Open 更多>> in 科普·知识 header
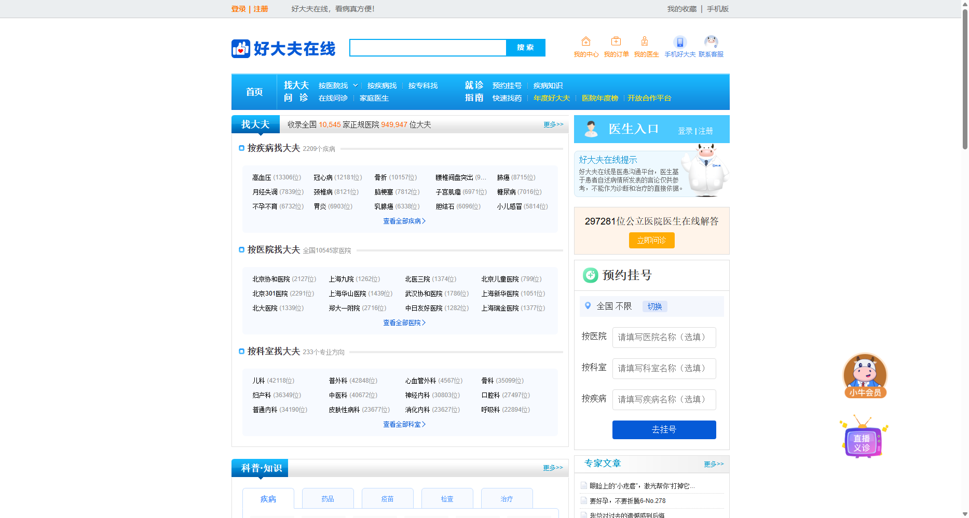969x518 pixels. pos(553,468)
